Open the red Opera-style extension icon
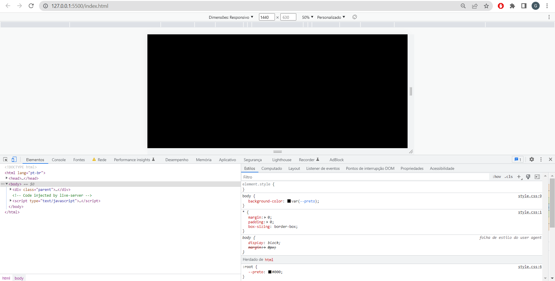The image size is (555, 281). [x=501, y=6]
